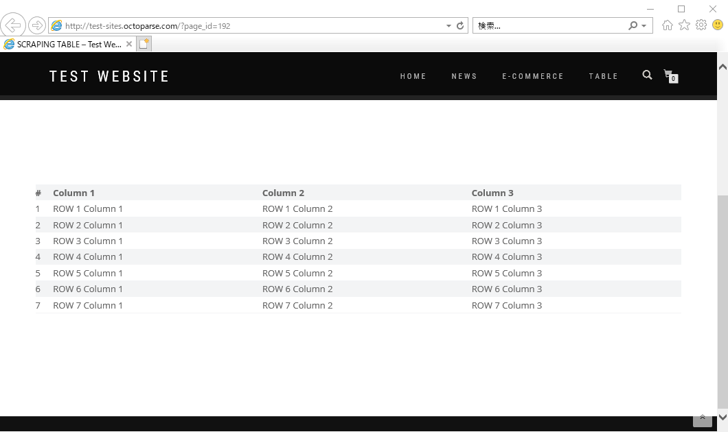Open the HOME menu item
This screenshot has width=728, height=432.
[413, 77]
